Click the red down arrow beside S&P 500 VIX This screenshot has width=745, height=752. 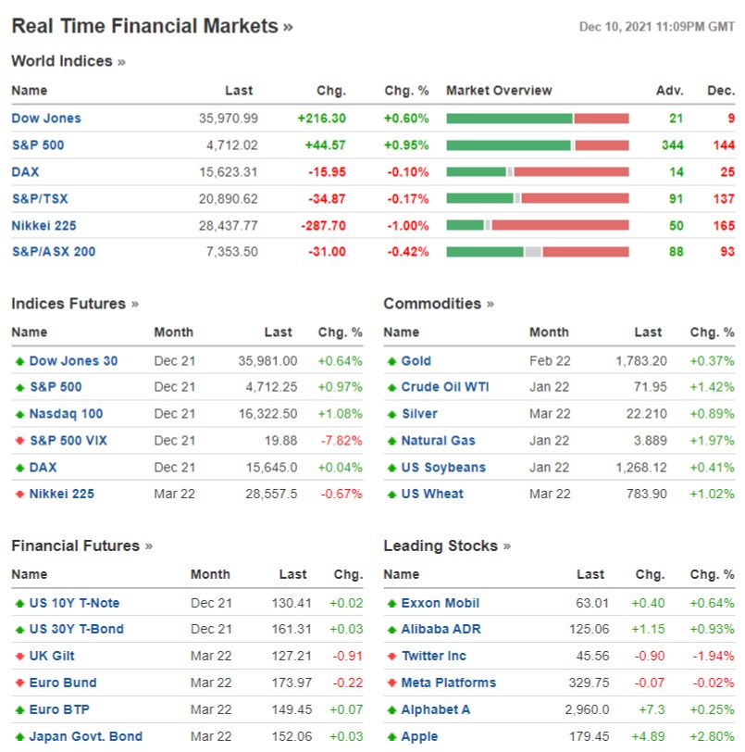(x=19, y=441)
